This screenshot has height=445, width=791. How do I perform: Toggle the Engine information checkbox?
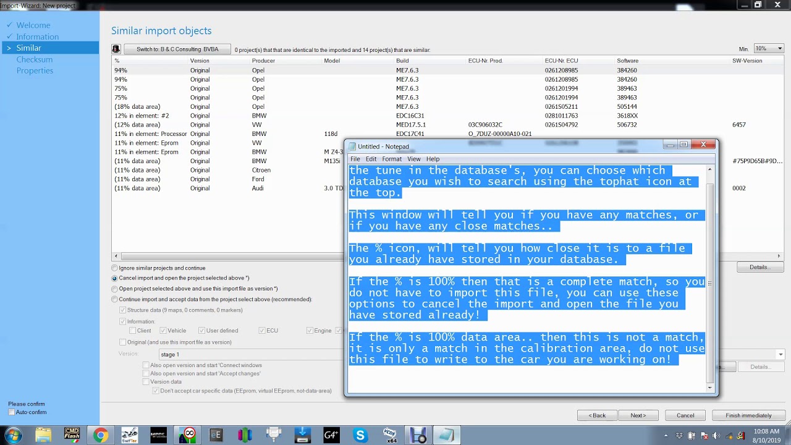click(x=310, y=331)
